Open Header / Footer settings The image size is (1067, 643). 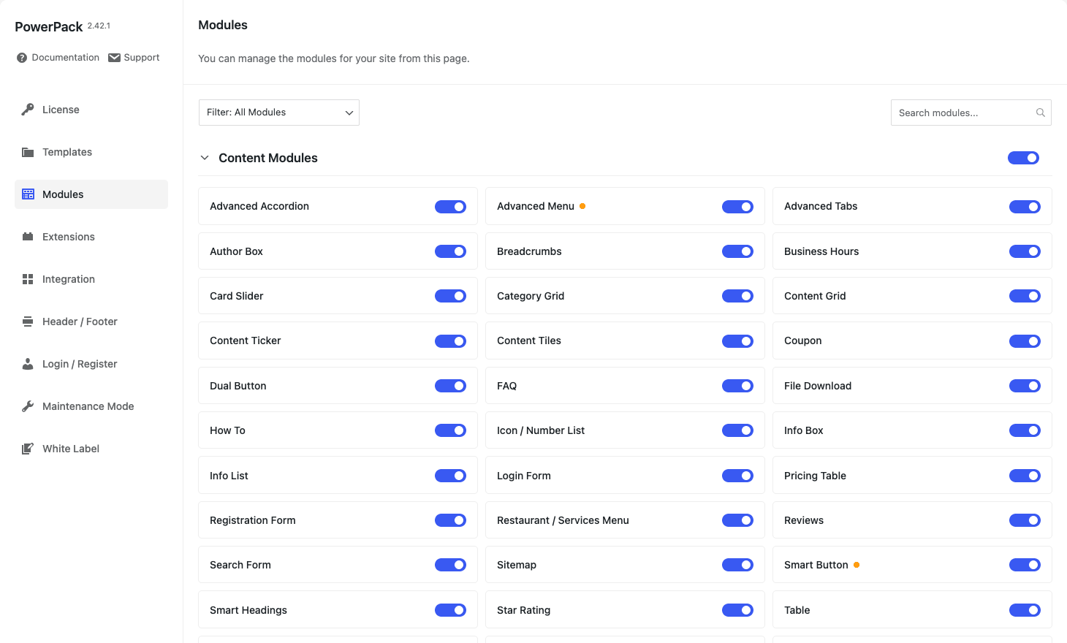(91, 321)
